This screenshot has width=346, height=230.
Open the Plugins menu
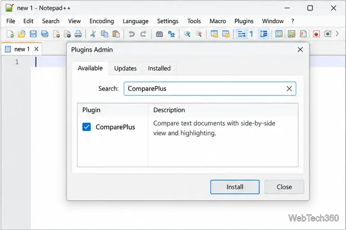244,21
